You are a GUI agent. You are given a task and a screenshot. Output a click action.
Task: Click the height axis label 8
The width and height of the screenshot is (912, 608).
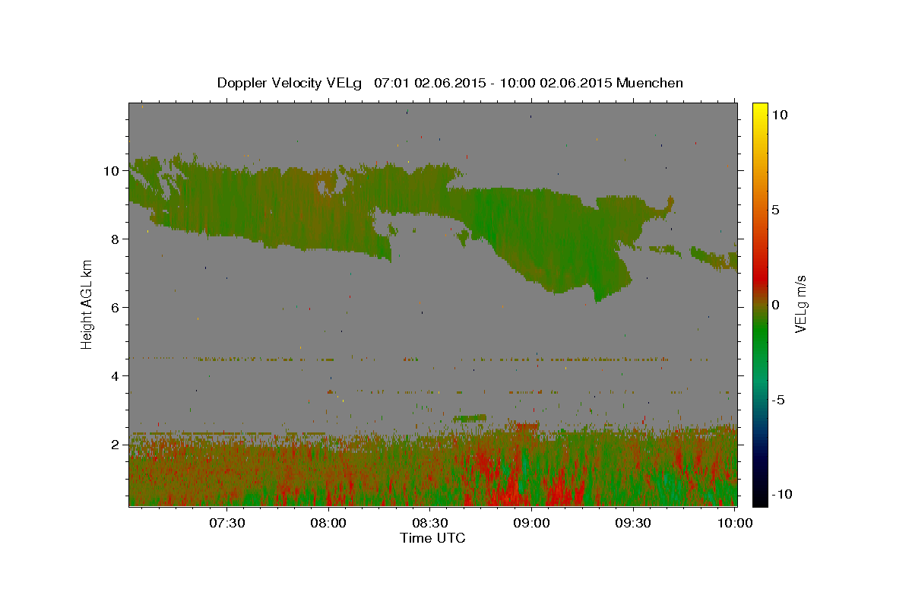(116, 239)
